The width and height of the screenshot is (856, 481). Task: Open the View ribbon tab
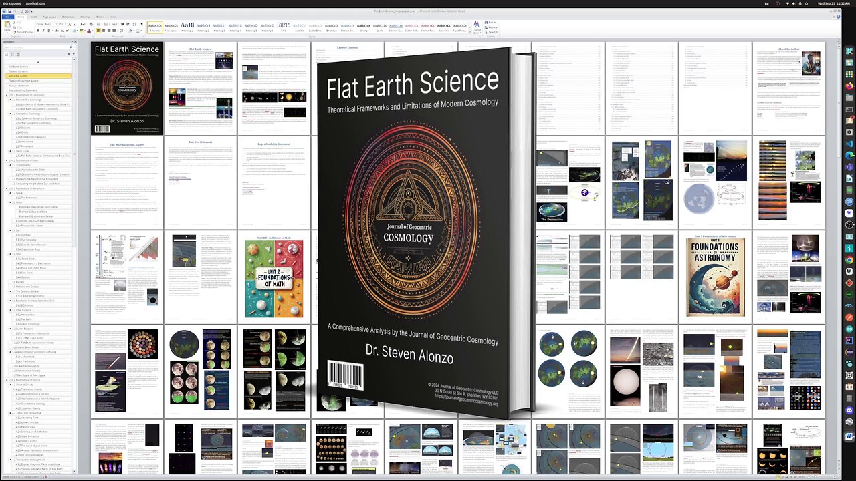tap(113, 17)
